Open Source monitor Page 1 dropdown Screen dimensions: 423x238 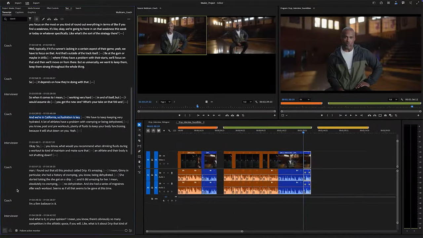pos(165,102)
